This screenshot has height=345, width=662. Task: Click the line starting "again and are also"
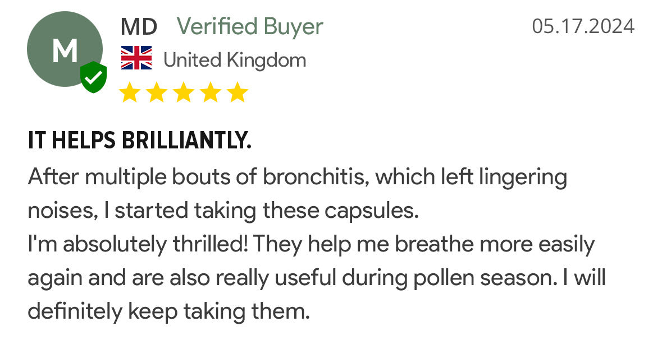click(316, 278)
